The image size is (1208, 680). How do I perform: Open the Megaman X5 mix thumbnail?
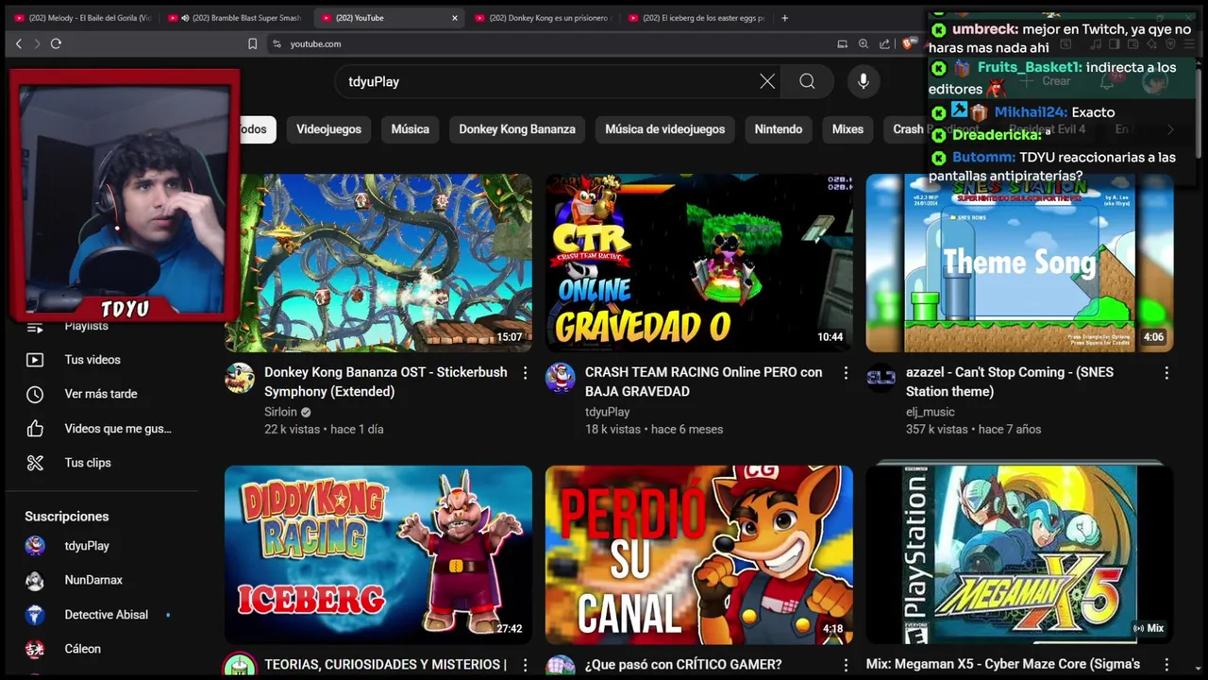[1020, 554]
